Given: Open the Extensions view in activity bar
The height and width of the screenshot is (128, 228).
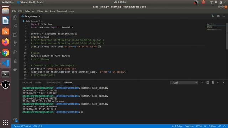Looking at the screenshot, I should coord(15,34).
